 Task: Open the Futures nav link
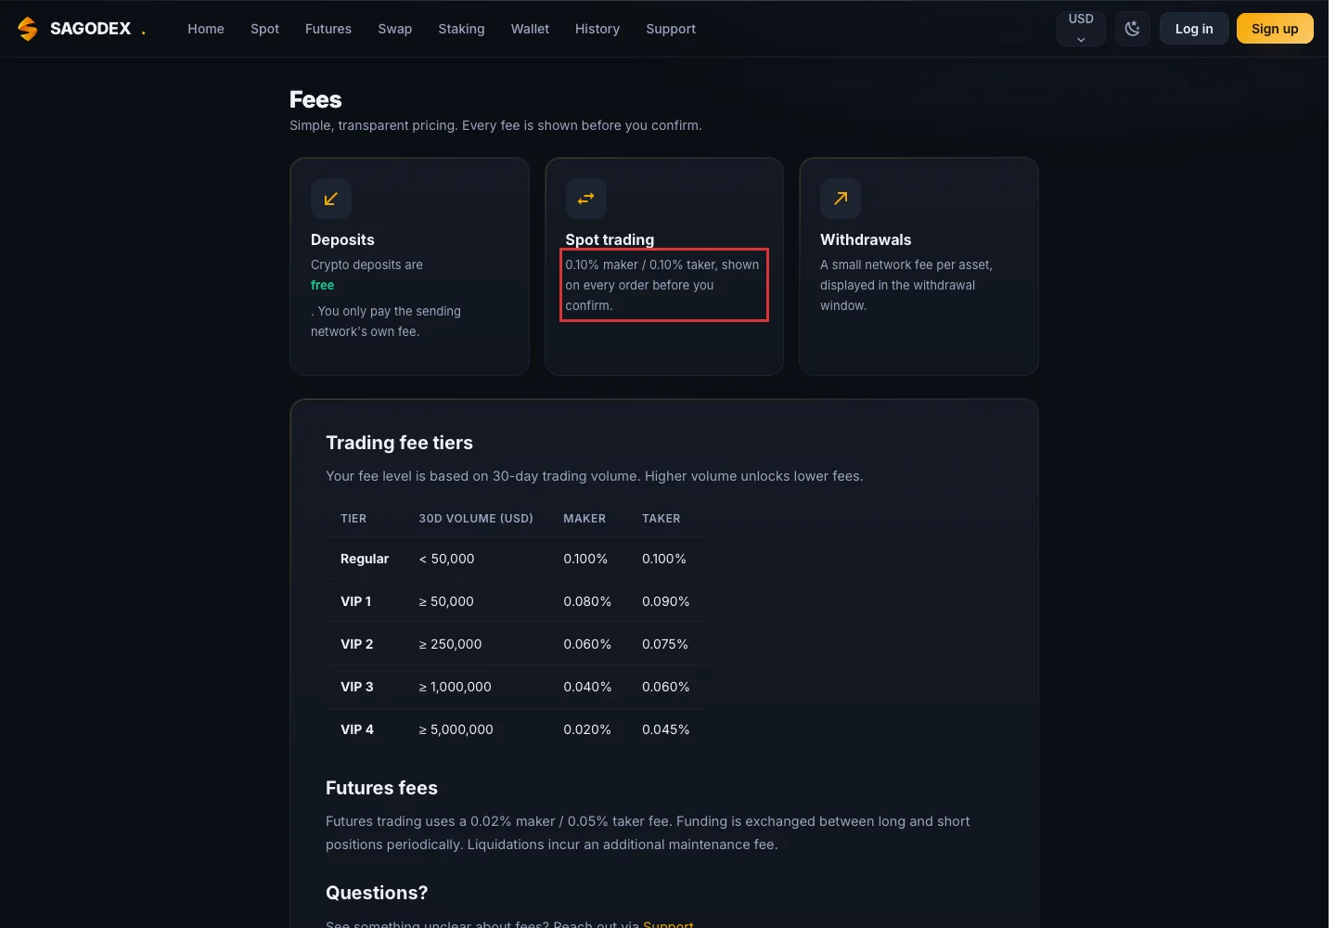click(328, 29)
